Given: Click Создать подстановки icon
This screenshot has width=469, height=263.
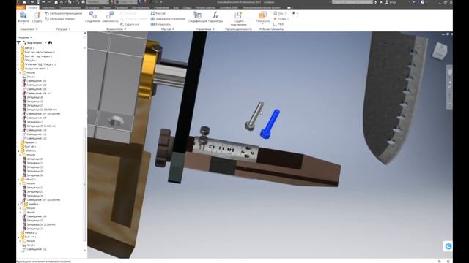Looking at the screenshot, I should (x=238, y=18).
